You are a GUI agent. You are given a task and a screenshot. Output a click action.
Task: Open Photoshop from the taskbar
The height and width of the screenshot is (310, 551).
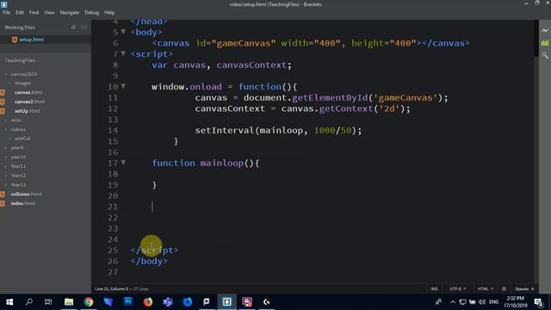[x=128, y=302]
